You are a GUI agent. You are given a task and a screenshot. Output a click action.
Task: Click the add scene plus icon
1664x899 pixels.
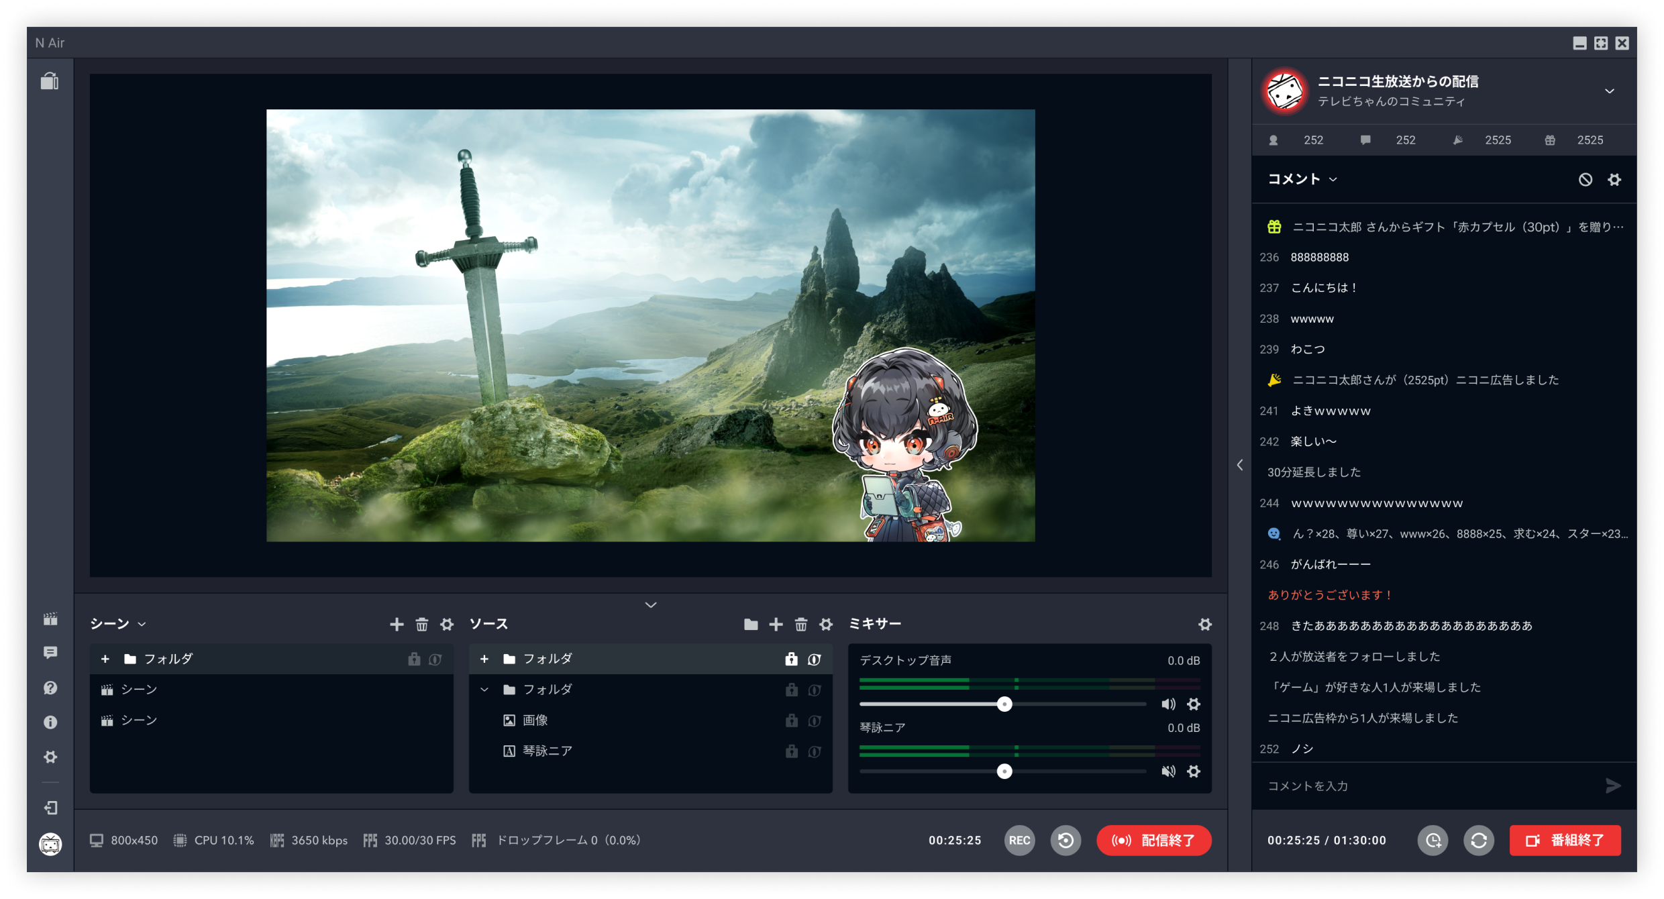[397, 625]
